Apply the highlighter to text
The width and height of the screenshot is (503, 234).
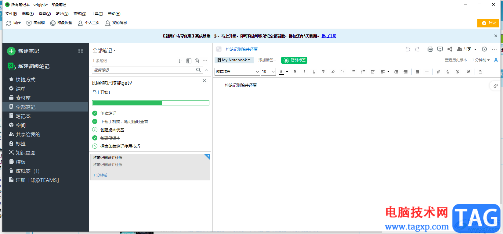pos(333,72)
